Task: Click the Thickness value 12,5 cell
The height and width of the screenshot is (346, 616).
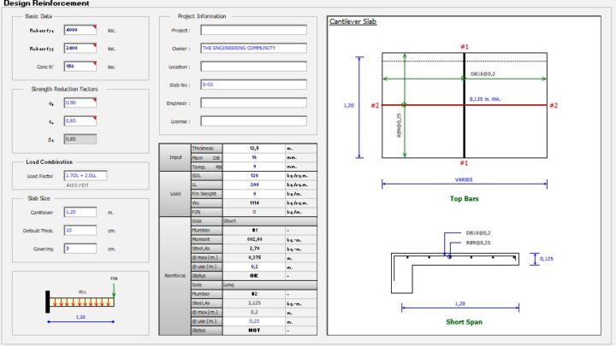Action: [x=254, y=149]
